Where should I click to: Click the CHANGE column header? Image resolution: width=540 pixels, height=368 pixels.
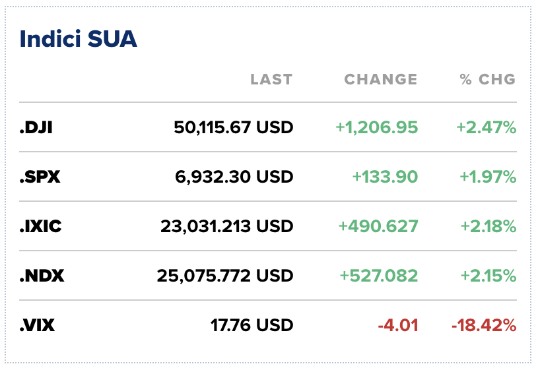click(381, 80)
